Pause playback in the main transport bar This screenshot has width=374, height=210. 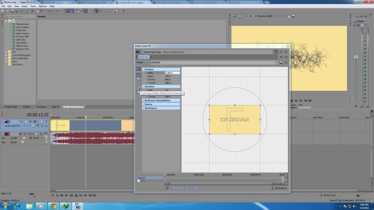pyautogui.click(x=71, y=195)
